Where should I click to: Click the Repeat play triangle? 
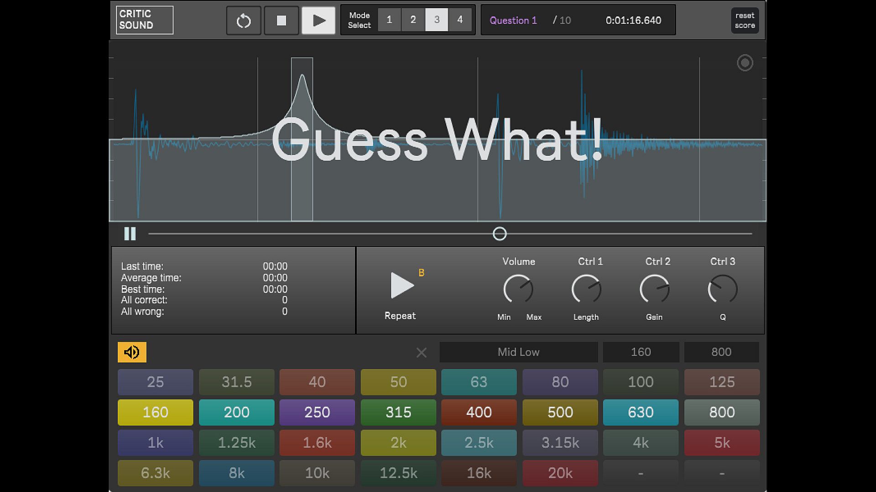click(x=401, y=286)
